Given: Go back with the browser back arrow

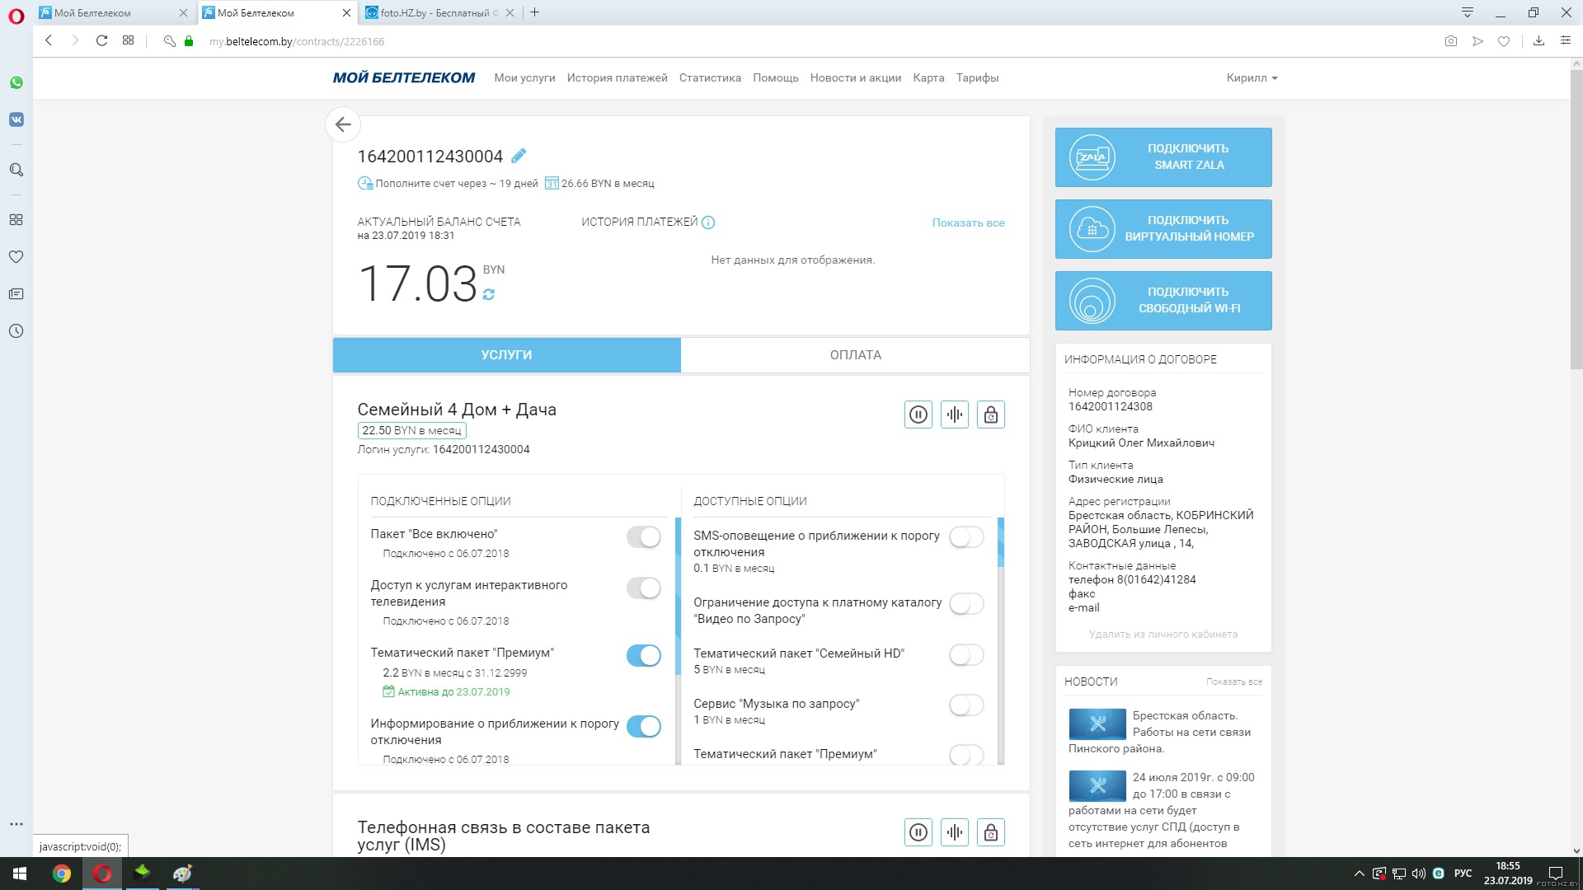Looking at the screenshot, I should [x=49, y=40].
